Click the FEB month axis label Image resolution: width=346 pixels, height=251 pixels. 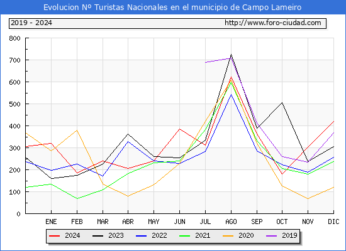[x=77, y=222]
